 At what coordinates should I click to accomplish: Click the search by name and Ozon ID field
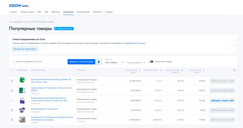(38, 62)
